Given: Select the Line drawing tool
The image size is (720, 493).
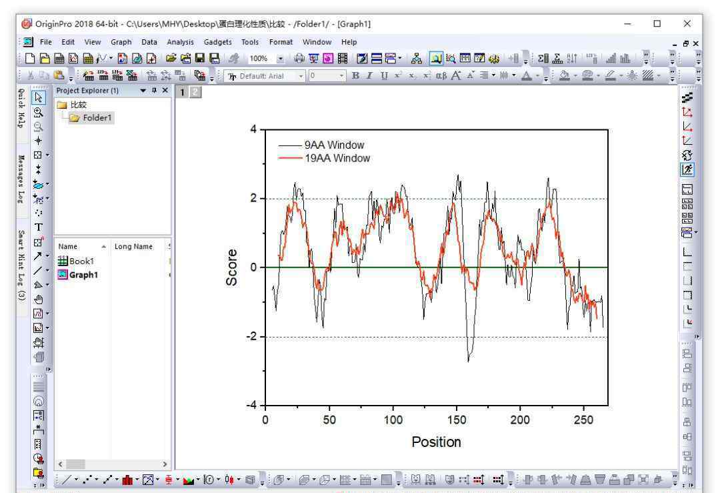Looking at the screenshot, I should pyautogui.click(x=37, y=271).
